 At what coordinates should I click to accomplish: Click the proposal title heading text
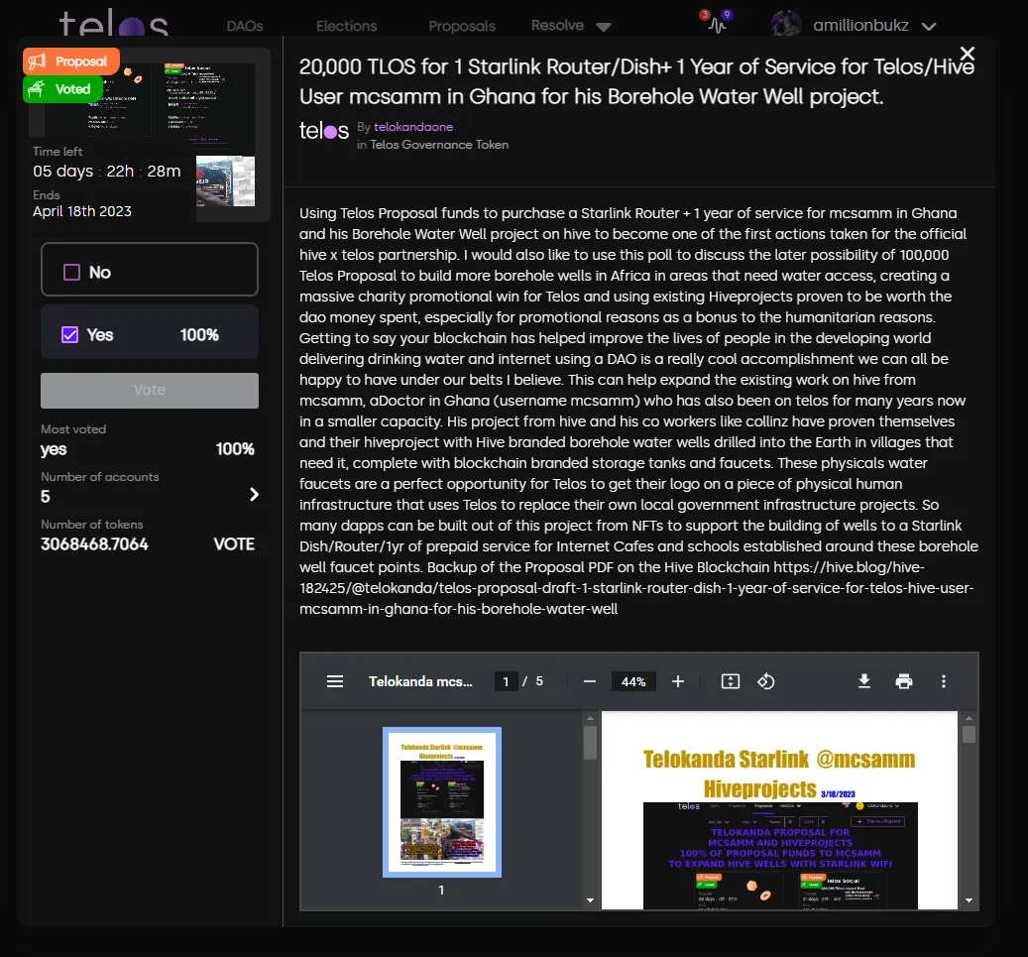click(x=636, y=81)
